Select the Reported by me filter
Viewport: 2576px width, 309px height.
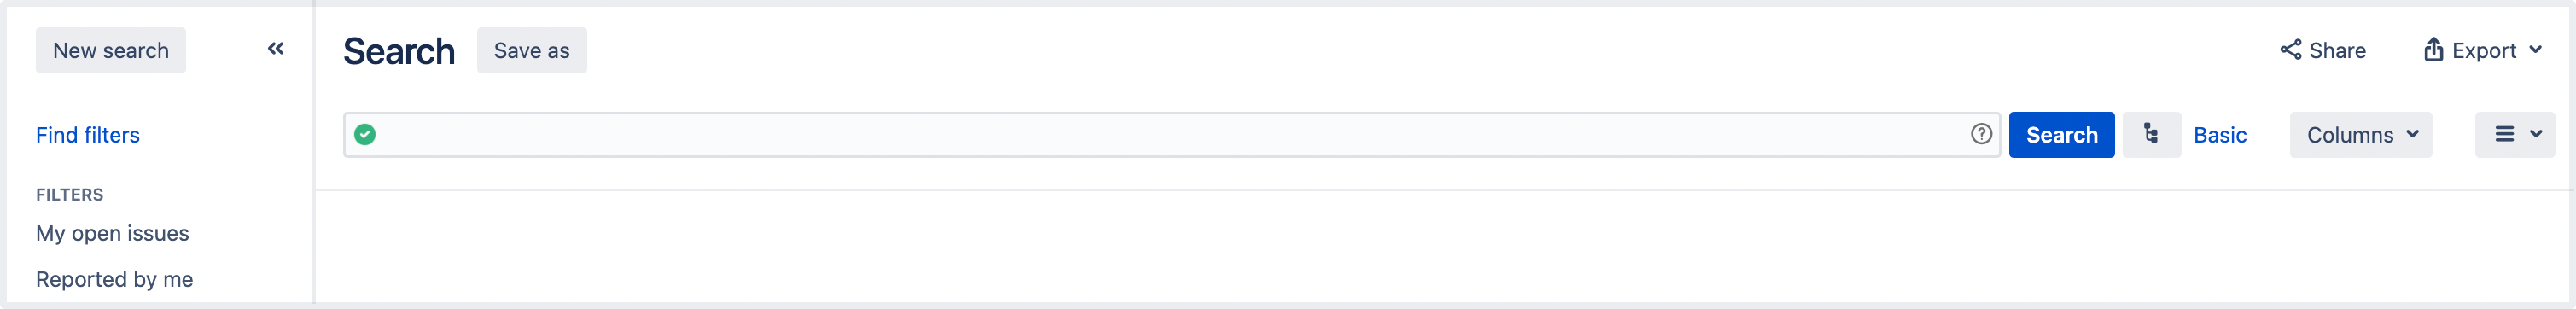point(114,279)
